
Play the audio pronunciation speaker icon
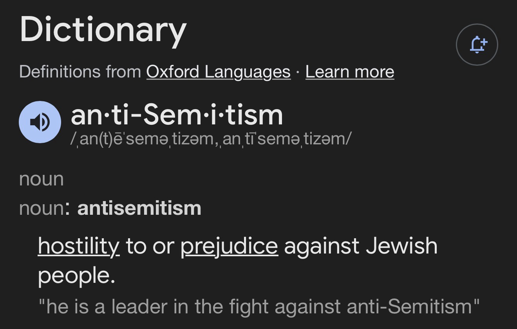40,122
